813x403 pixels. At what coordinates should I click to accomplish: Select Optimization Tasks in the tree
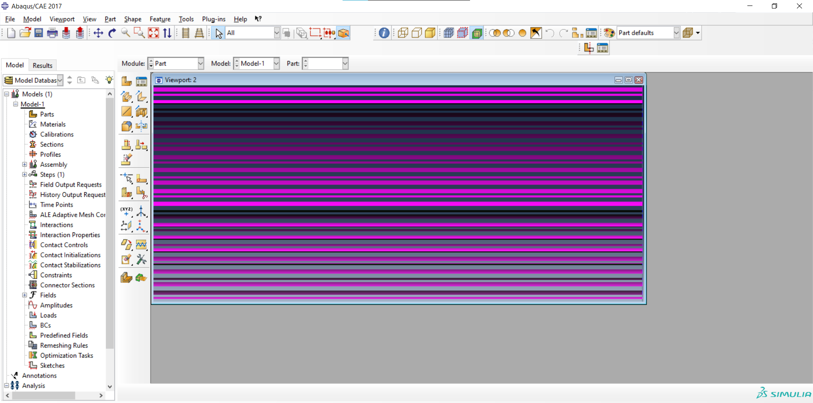tap(66, 356)
